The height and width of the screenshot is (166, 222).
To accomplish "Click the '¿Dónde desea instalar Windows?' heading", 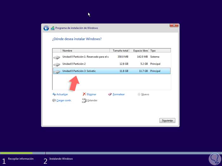I will pyautogui.click(x=77, y=39).
